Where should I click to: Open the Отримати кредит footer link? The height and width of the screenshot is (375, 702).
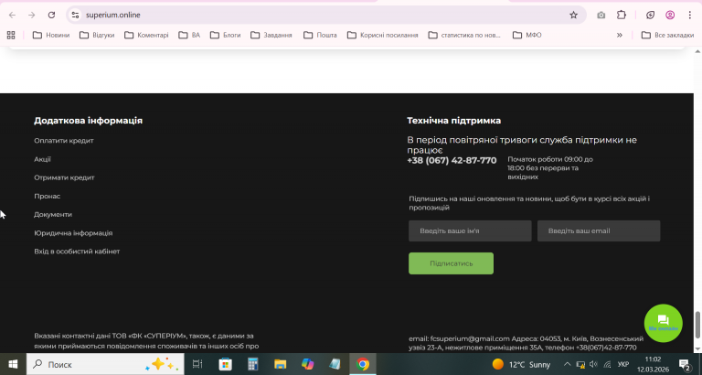64,177
